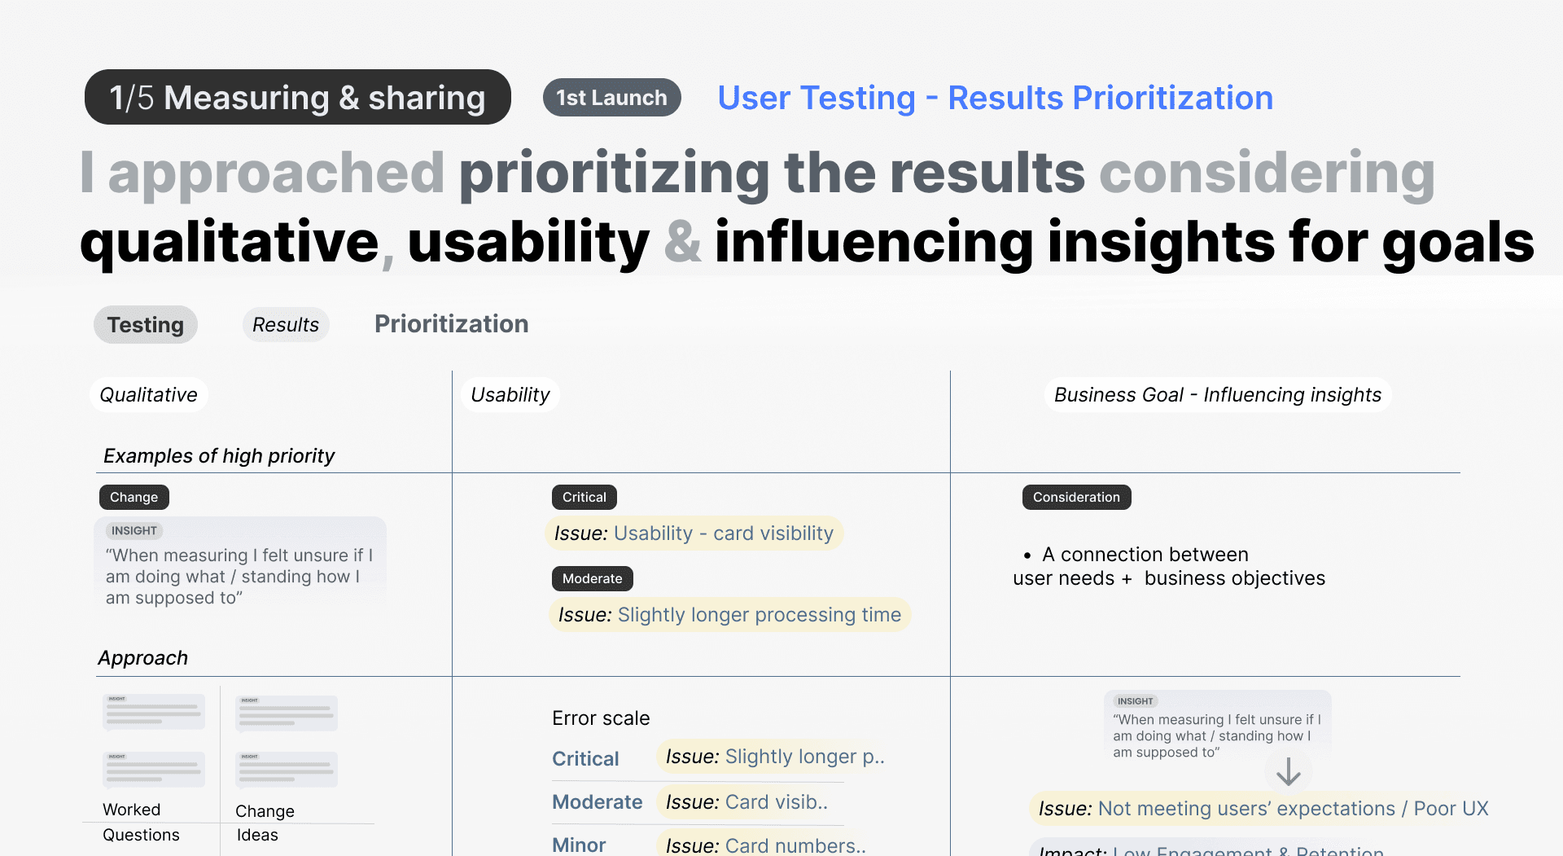
Task: Select Issue: Slightly longer processing time
Action: pyautogui.click(x=730, y=615)
